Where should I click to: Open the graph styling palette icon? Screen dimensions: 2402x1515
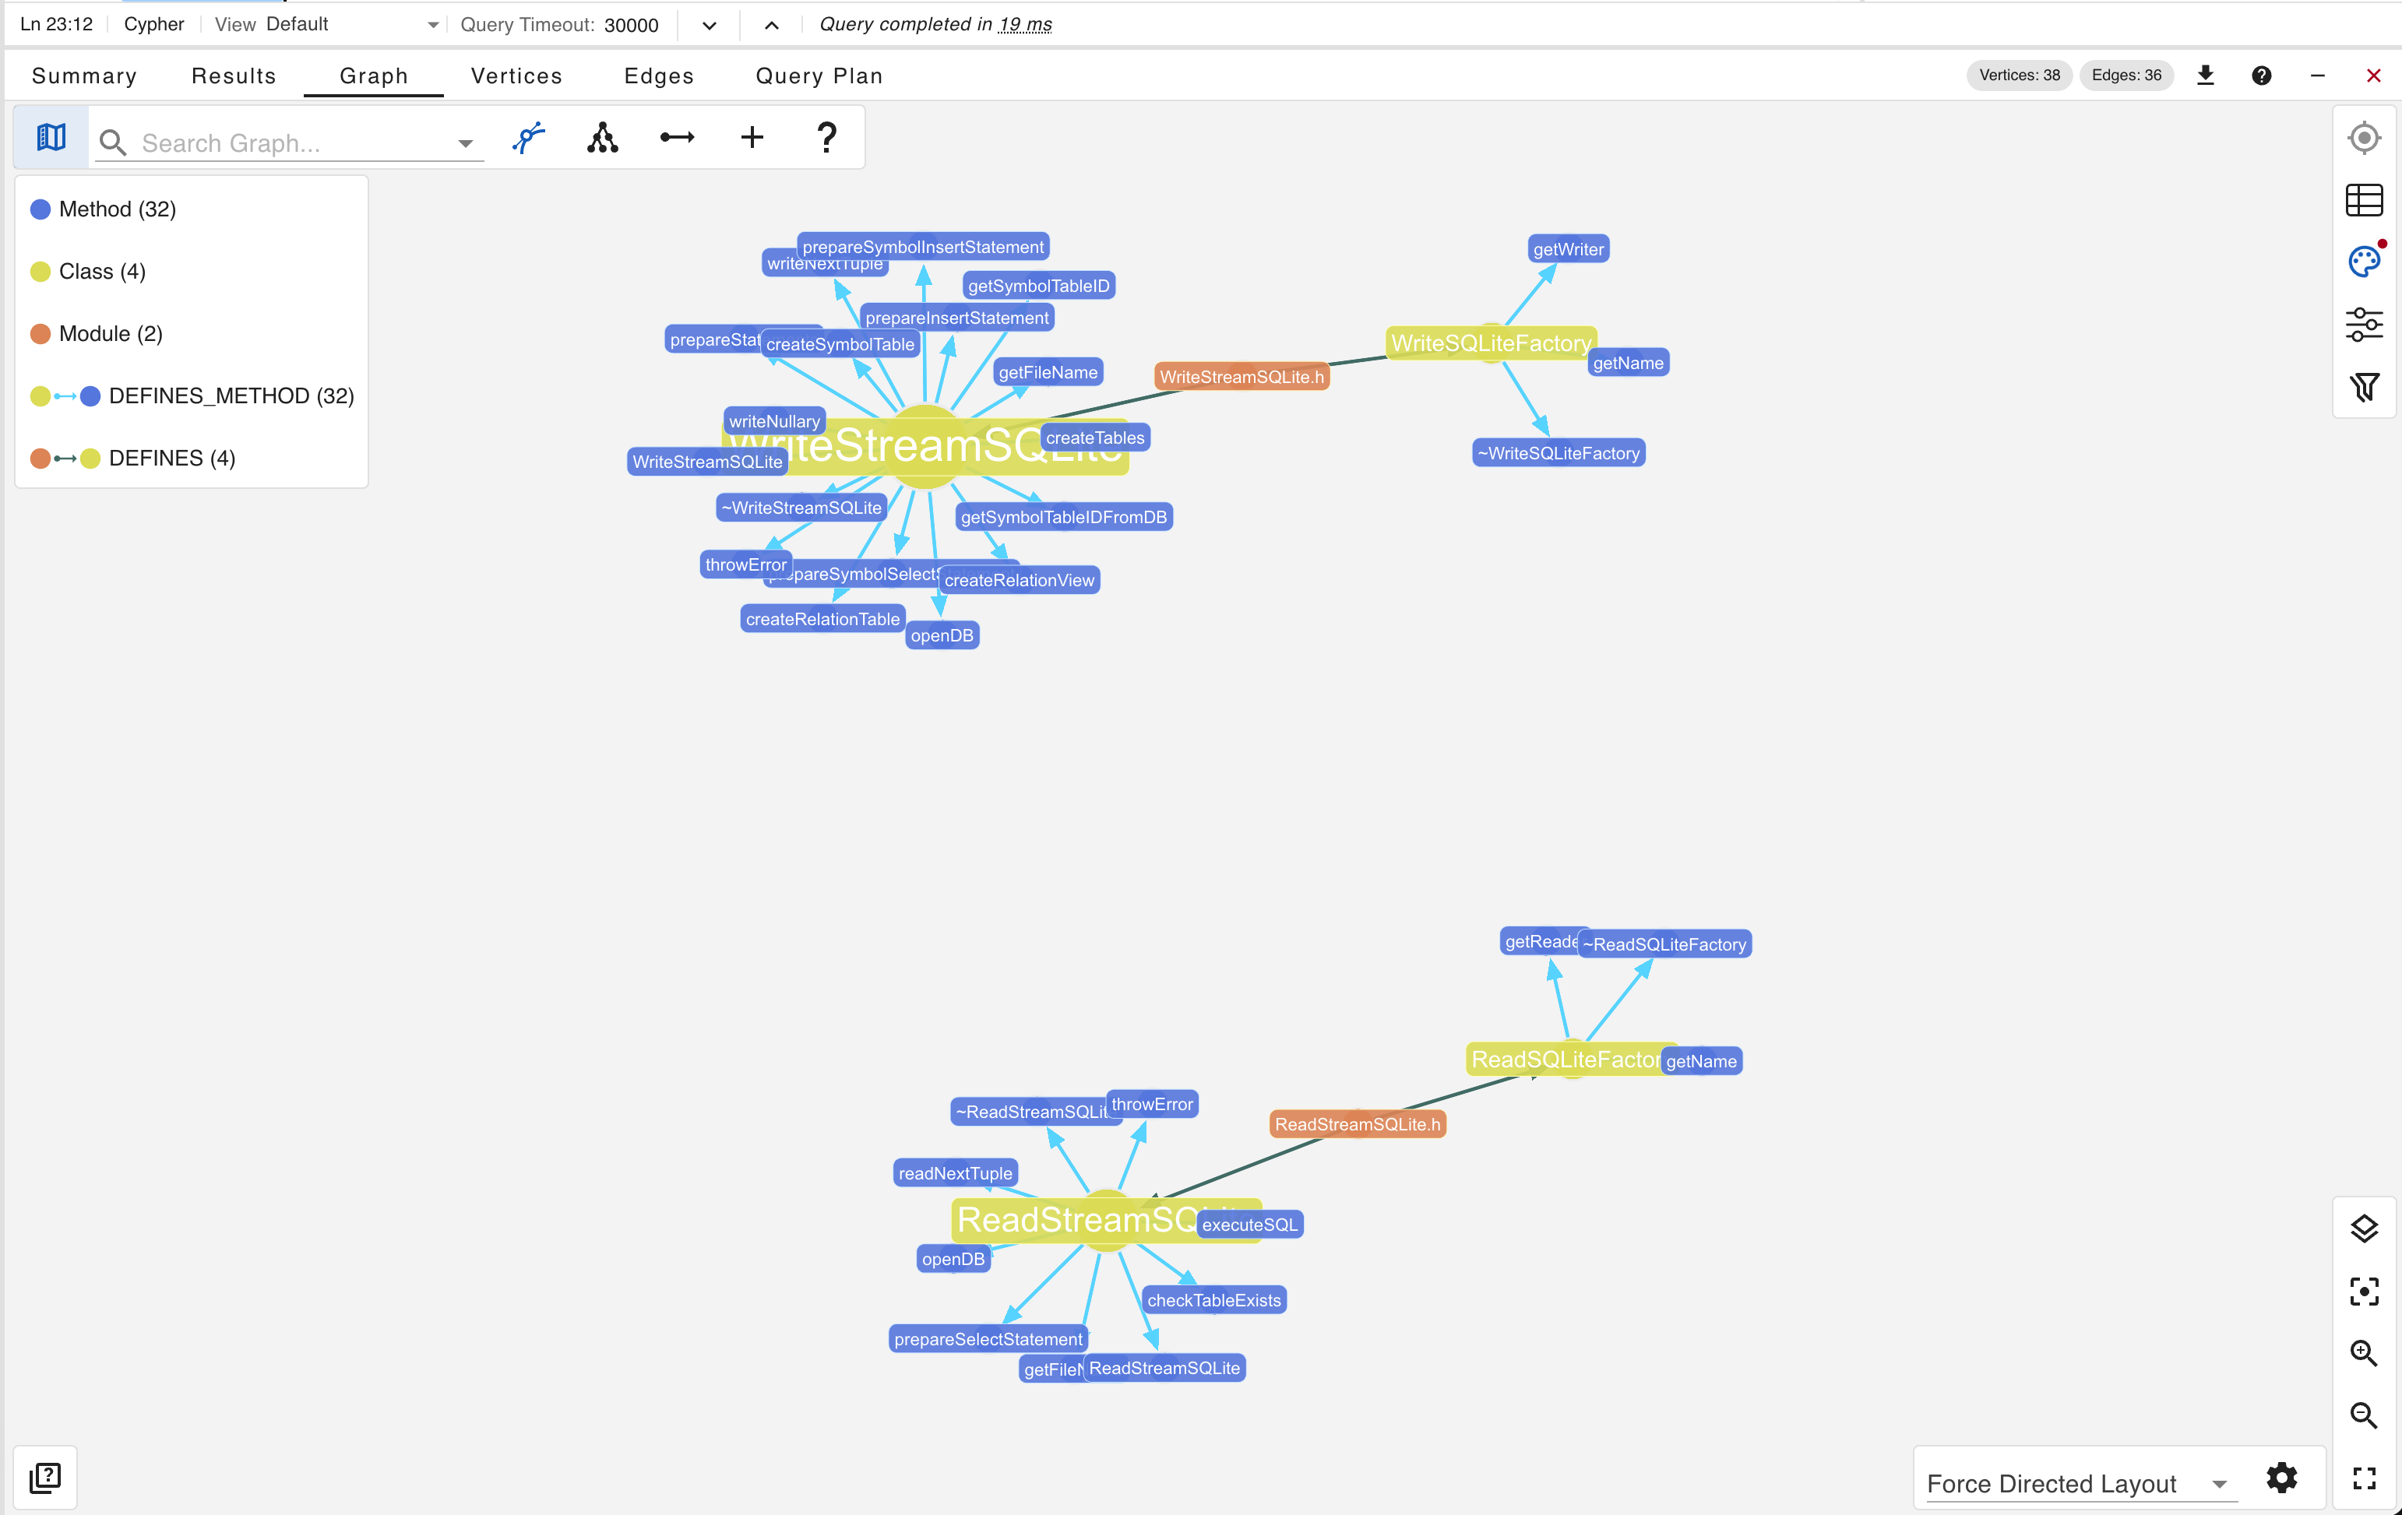pos(2364,262)
